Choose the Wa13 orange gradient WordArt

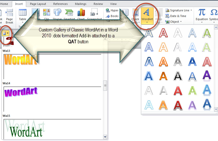click(21, 60)
